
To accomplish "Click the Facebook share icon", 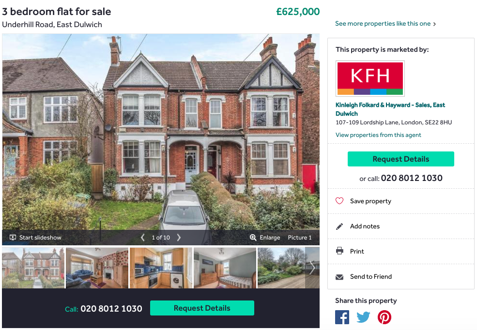I will click(342, 317).
